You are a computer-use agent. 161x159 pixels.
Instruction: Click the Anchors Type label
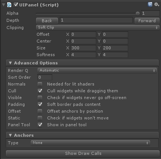click(x=13, y=143)
